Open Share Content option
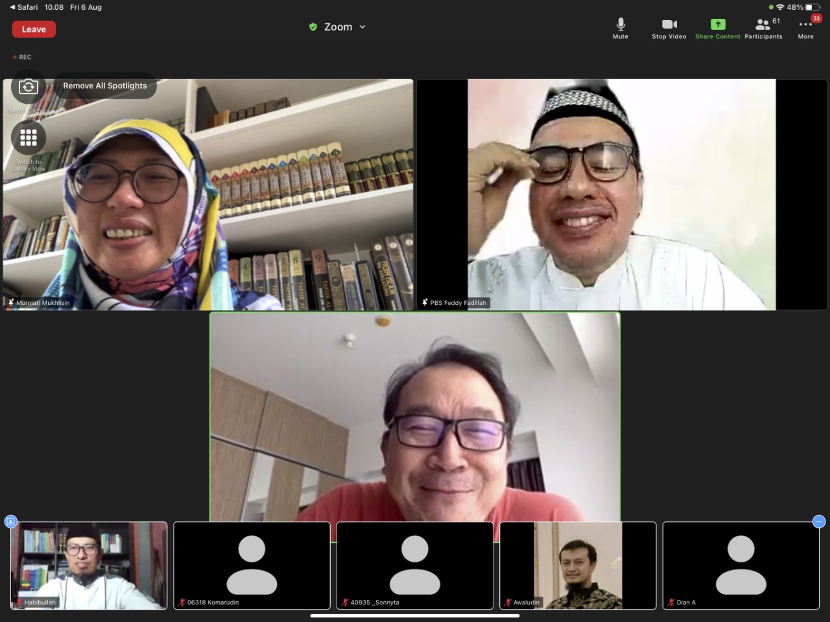The width and height of the screenshot is (830, 622). click(717, 29)
